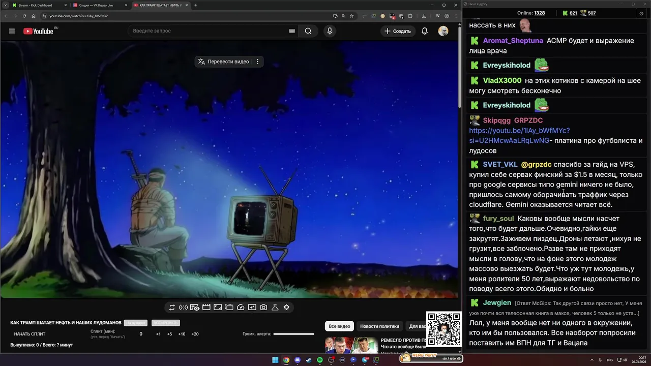Click the Создать button
Screen dimensions: 651x366
tap(398, 31)
